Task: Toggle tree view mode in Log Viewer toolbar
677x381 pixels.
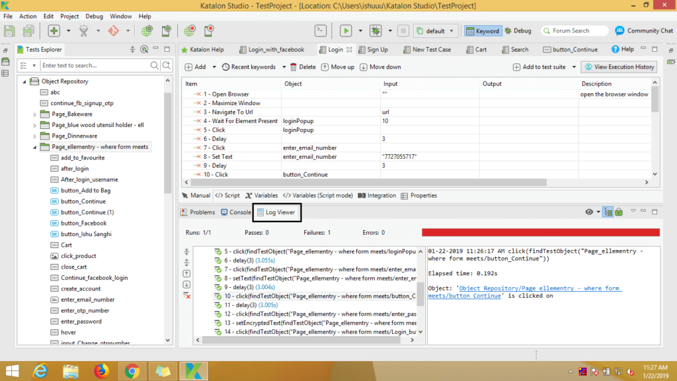Action: coord(608,212)
